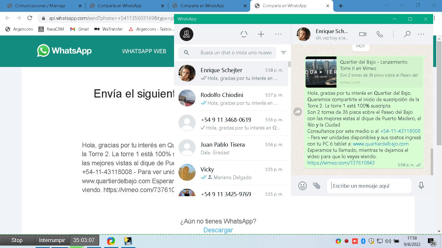Start a video call with Enrique
Screen dimensions: 442x248
[362, 34]
